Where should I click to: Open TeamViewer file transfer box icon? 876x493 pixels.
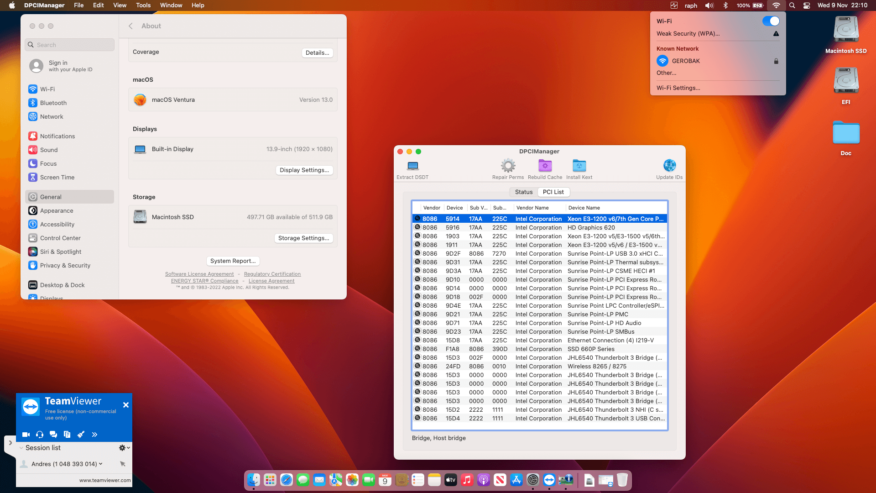point(67,435)
